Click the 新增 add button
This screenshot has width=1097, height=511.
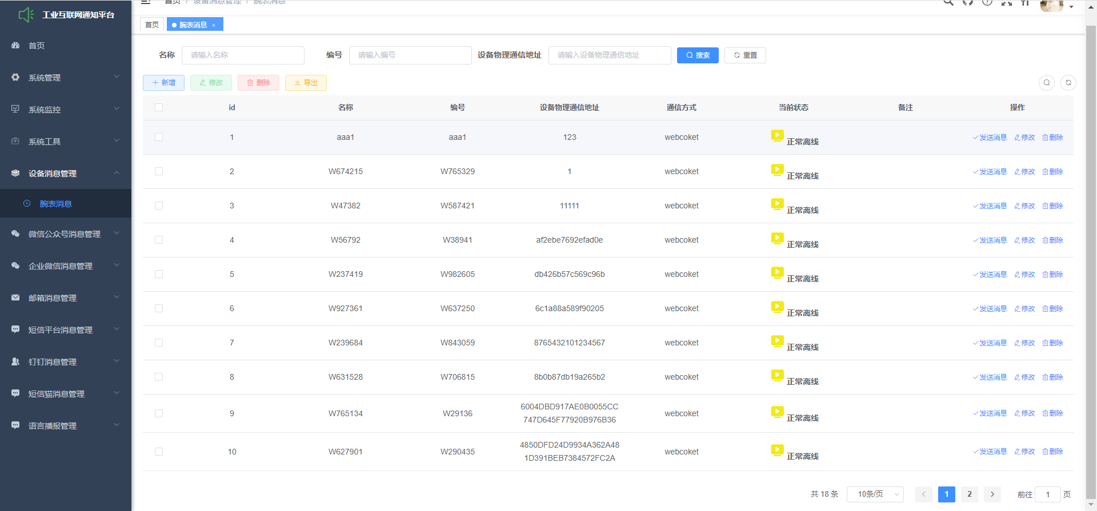tap(163, 83)
